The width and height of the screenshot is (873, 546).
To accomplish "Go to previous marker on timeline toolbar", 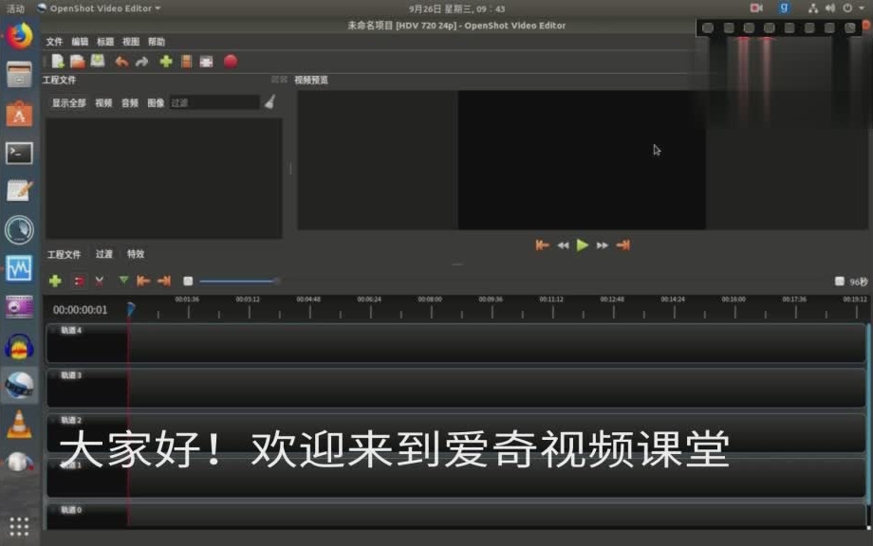I will coord(143,282).
